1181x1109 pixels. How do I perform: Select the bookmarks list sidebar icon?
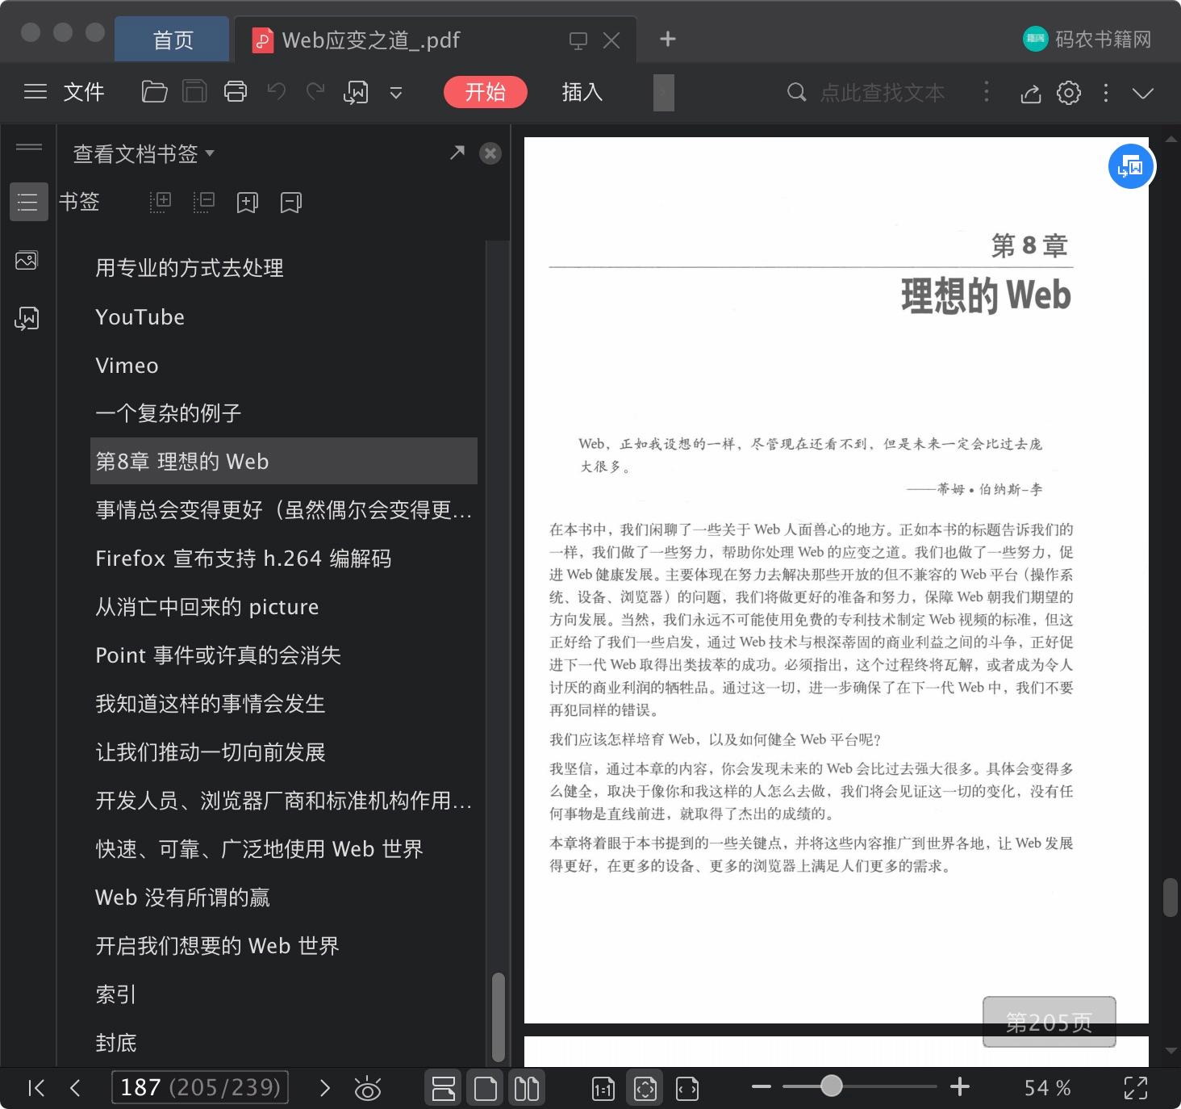(28, 202)
